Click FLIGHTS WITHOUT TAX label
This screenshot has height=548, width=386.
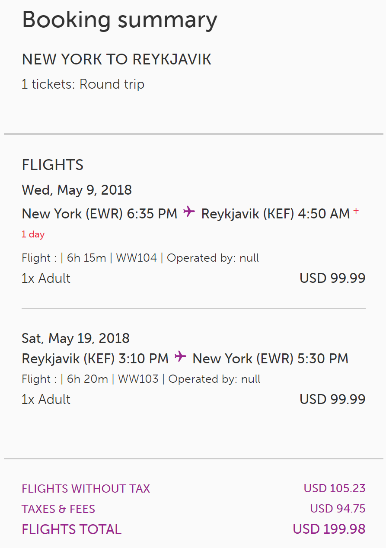tap(86, 489)
